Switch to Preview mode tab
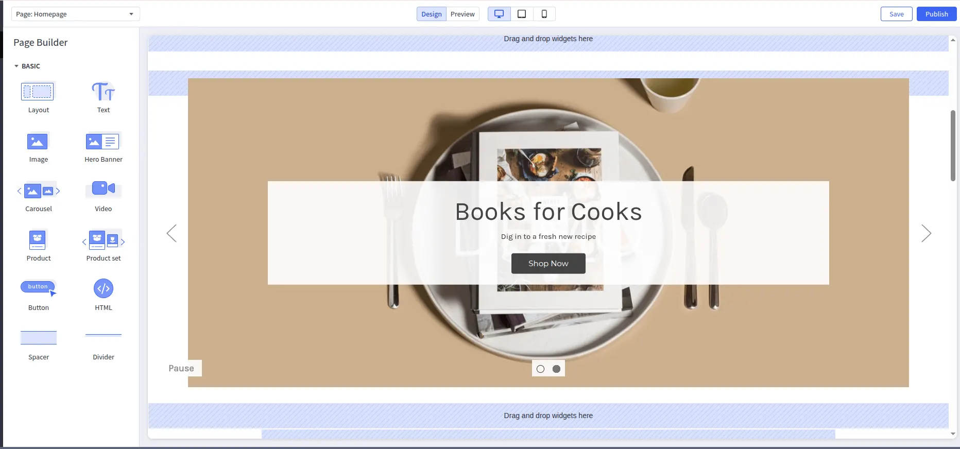Image resolution: width=960 pixels, height=449 pixels. [462, 14]
